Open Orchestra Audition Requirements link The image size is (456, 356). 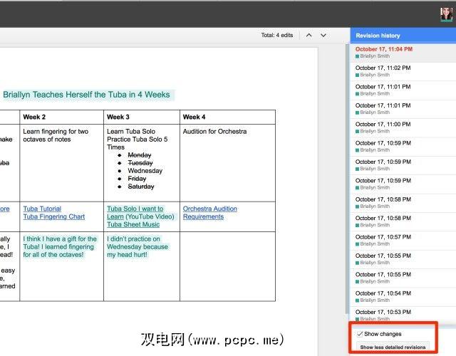209,212
